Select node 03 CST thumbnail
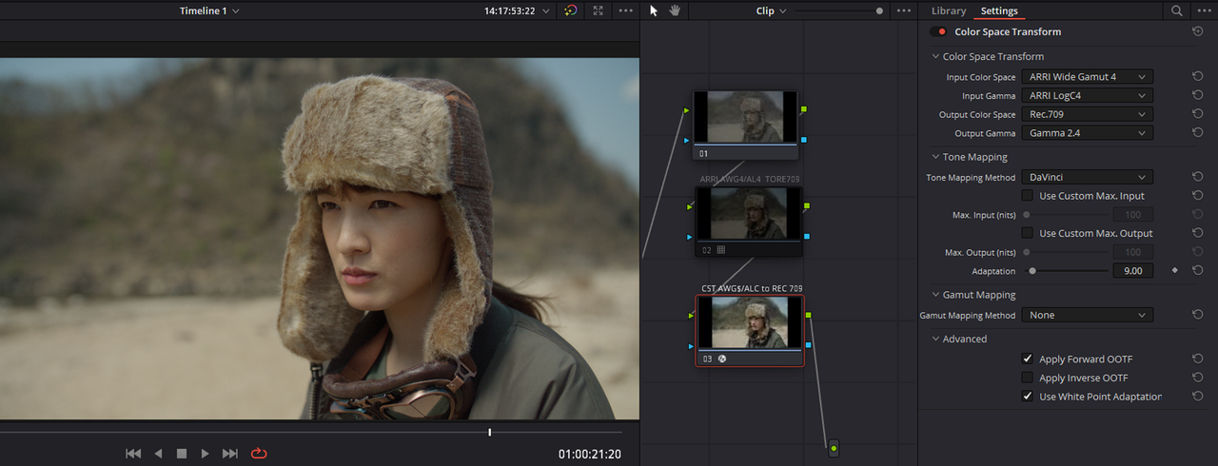This screenshot has width=1218, height=466. click(749, 322)
